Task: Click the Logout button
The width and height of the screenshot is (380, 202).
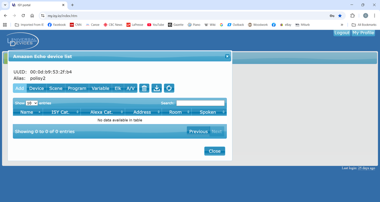Action: [x=342, y=33]
